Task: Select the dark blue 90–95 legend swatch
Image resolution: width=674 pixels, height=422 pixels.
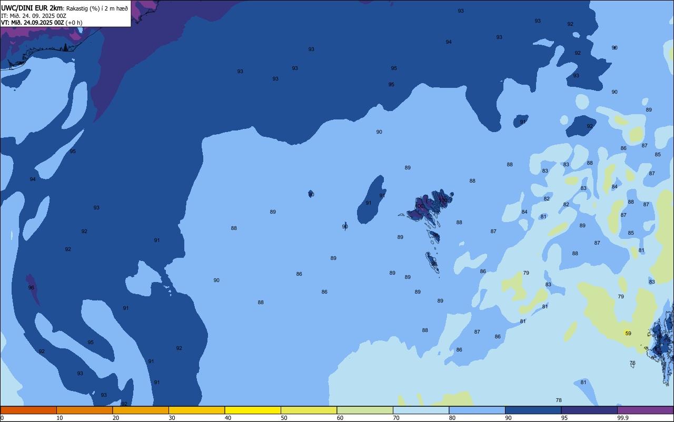Action: [533, 410]
